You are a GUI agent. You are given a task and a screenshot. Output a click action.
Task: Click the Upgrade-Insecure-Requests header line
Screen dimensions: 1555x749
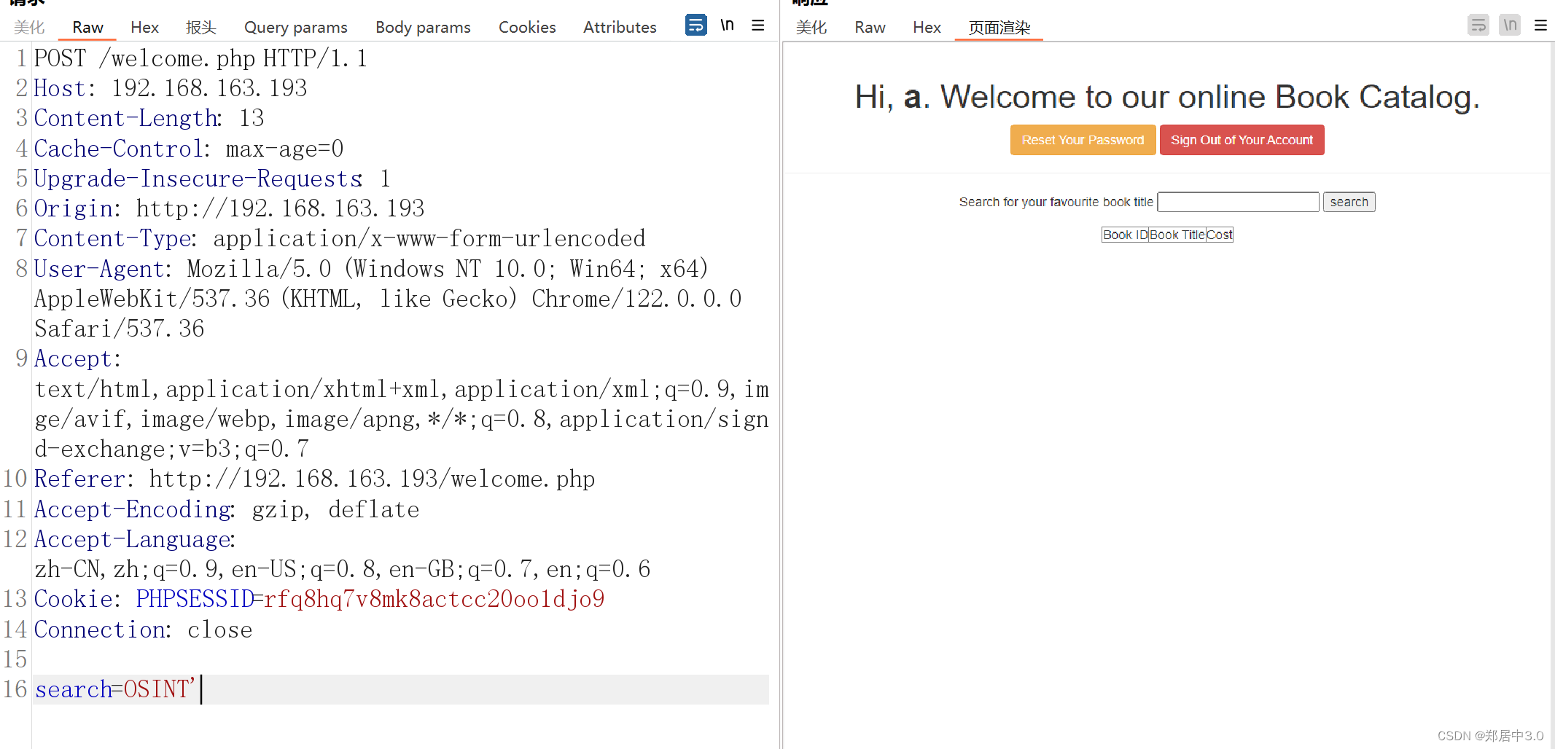click(212, 179)
